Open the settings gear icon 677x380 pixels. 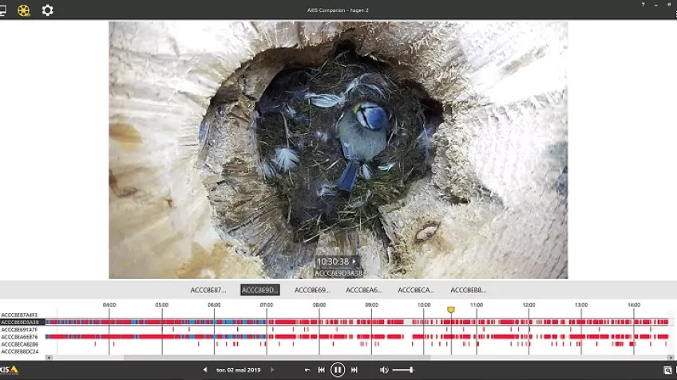[x=47, y=10]
